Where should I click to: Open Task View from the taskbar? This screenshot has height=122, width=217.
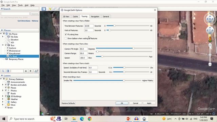pos(66,119)
